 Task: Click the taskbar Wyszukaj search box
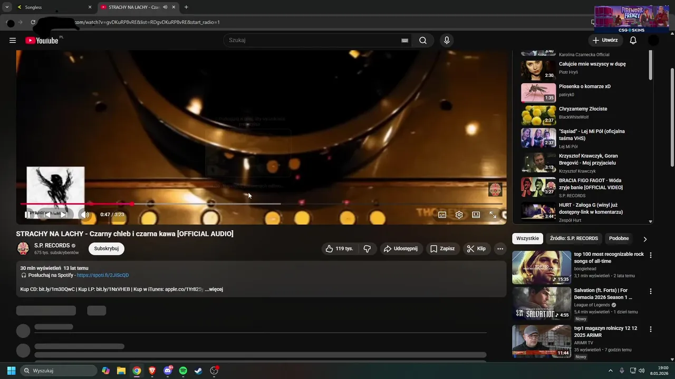pyautogui.click(x=59, y=371)
